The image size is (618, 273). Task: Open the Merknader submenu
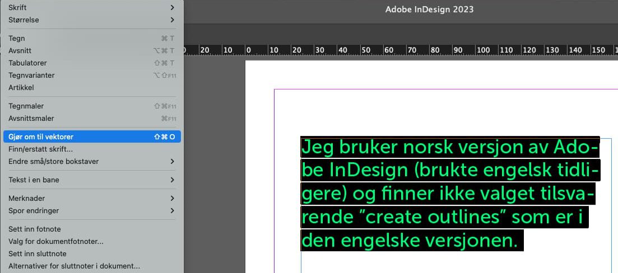(x=26, y=199)
